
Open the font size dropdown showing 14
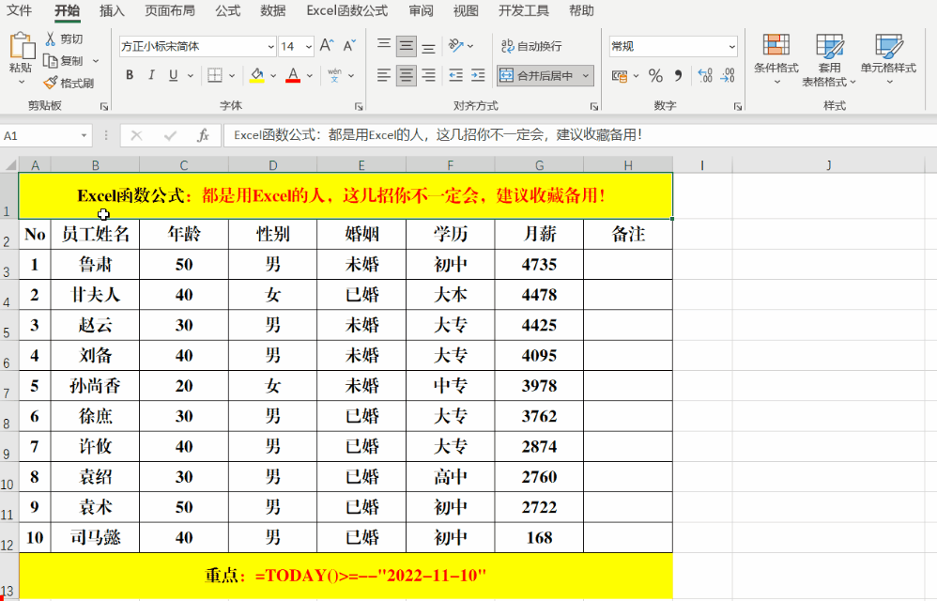pos(308,47)
